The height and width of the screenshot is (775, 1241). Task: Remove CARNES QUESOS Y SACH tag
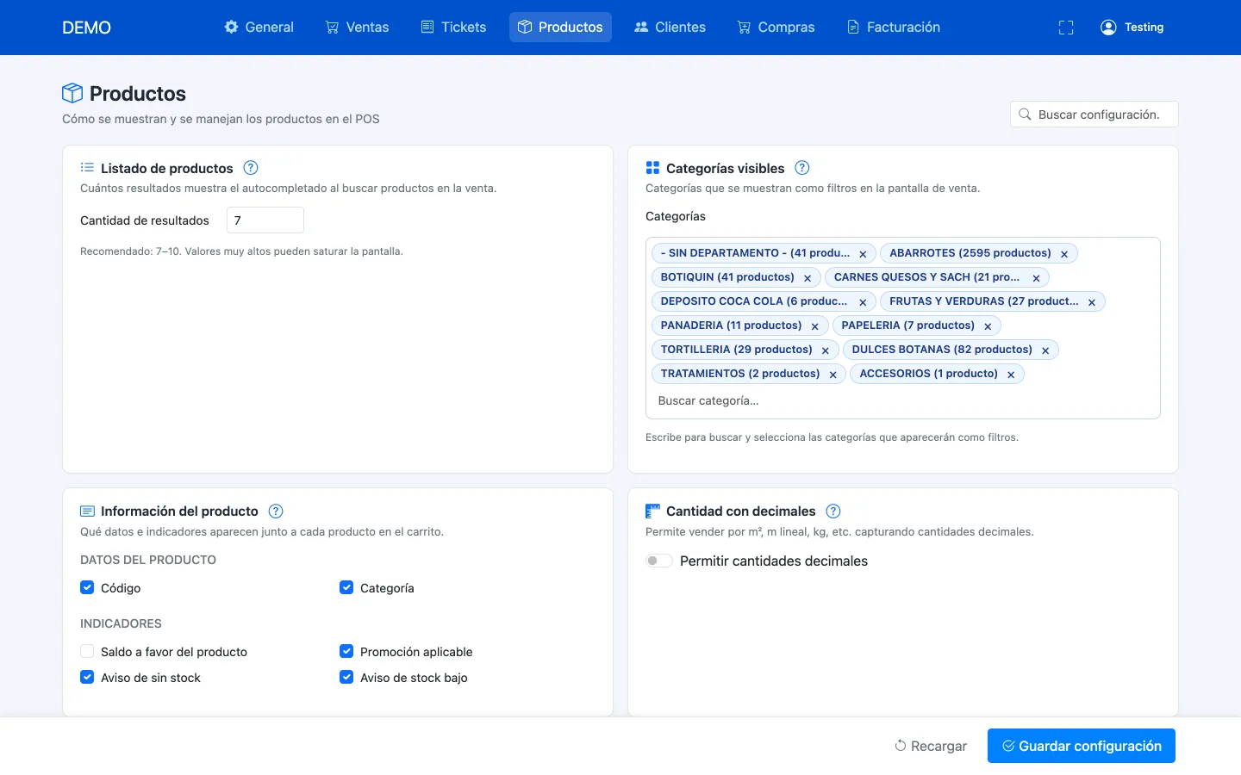point(1037,278)
